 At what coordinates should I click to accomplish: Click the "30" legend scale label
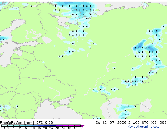click(x=57, y=128)
